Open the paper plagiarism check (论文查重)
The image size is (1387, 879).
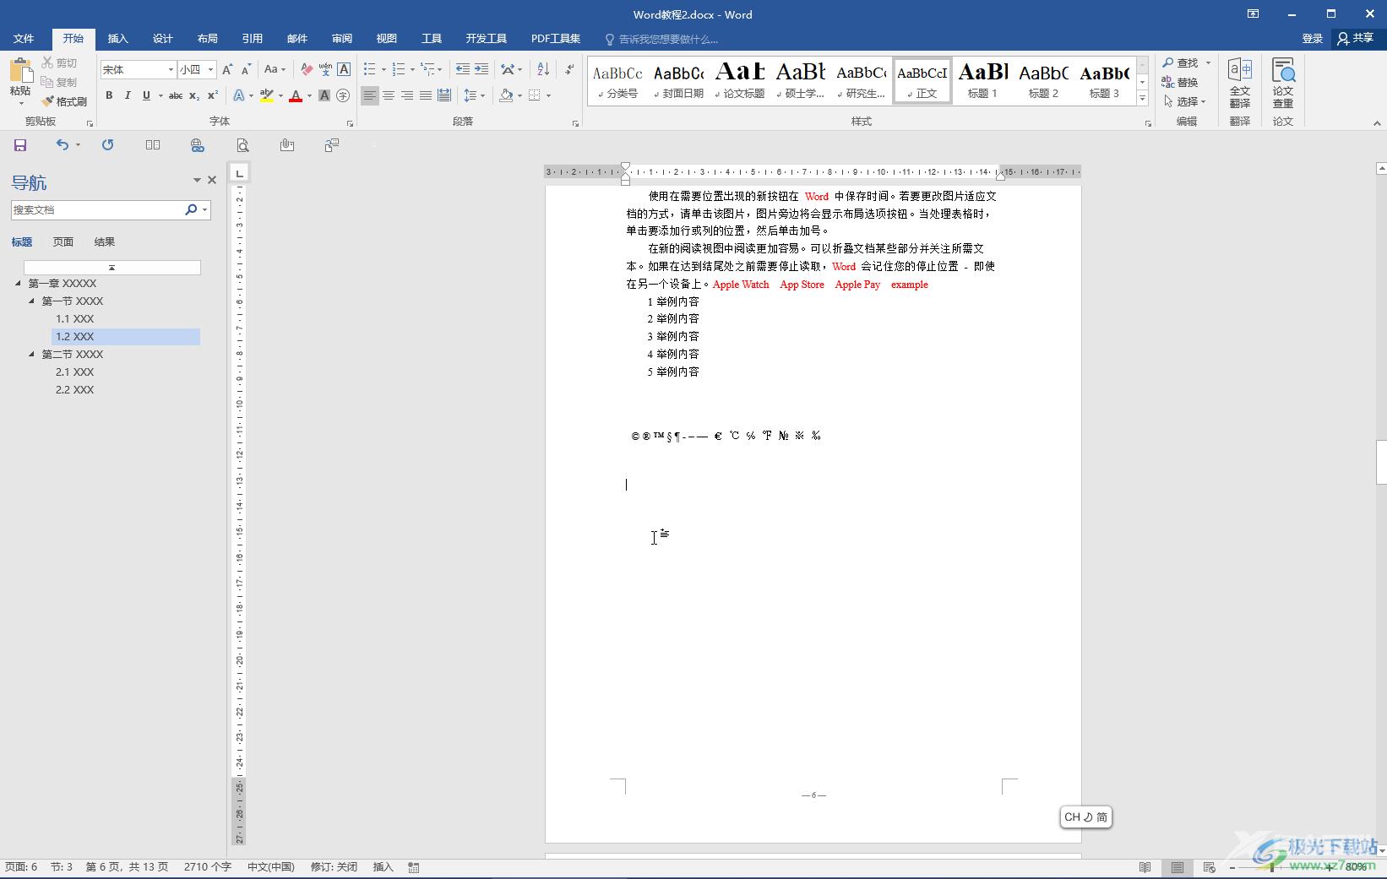[x=1283, y=82]
